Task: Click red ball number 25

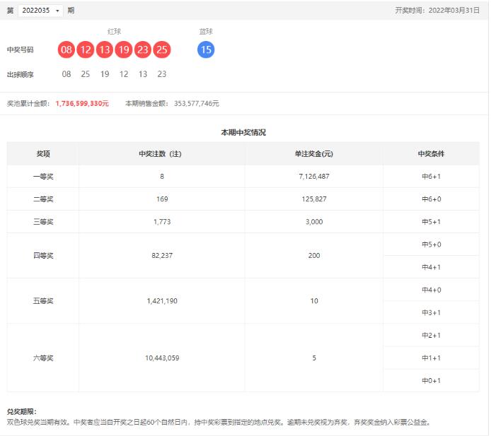Action: [162, 49]
